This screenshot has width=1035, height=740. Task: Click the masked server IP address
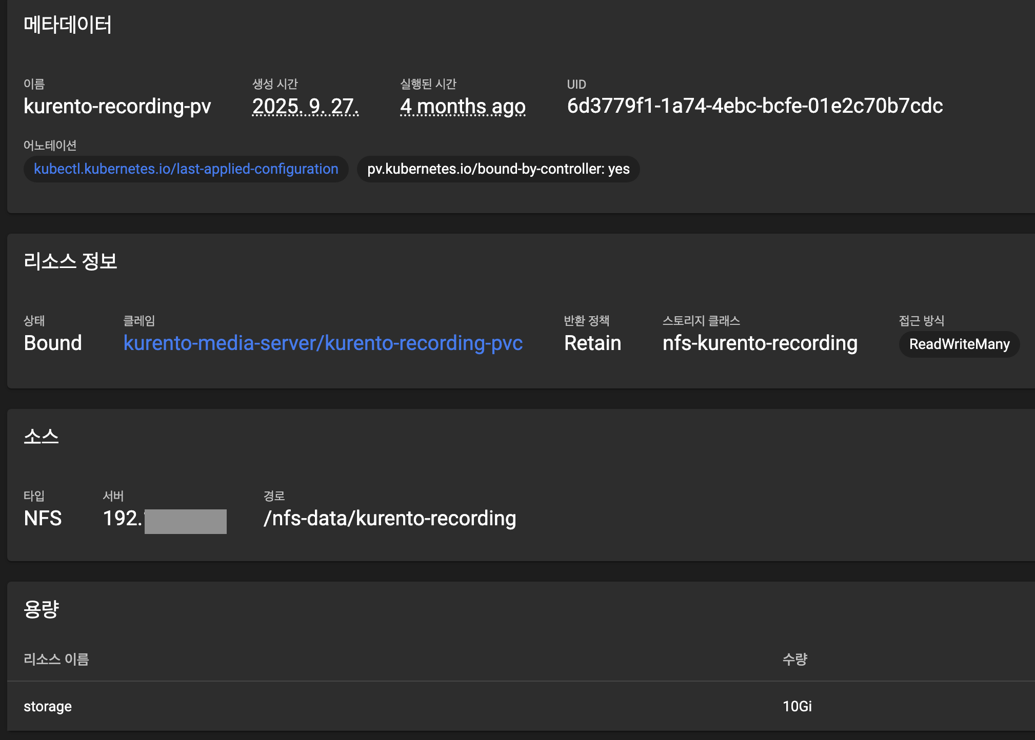click(164, 519)
